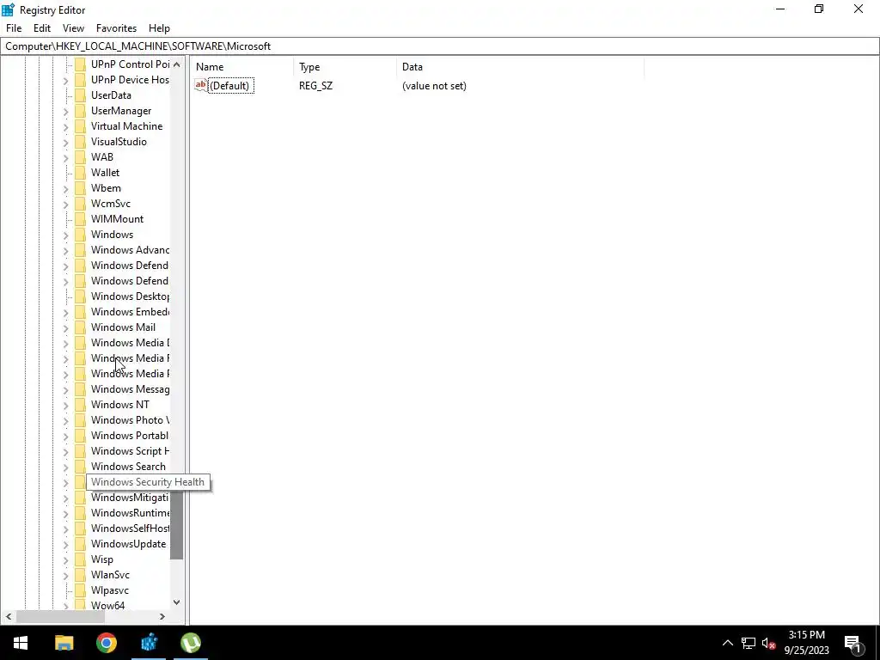The image size is (880, 660).
Task: Expand the Wbem key
Action: 65,189
